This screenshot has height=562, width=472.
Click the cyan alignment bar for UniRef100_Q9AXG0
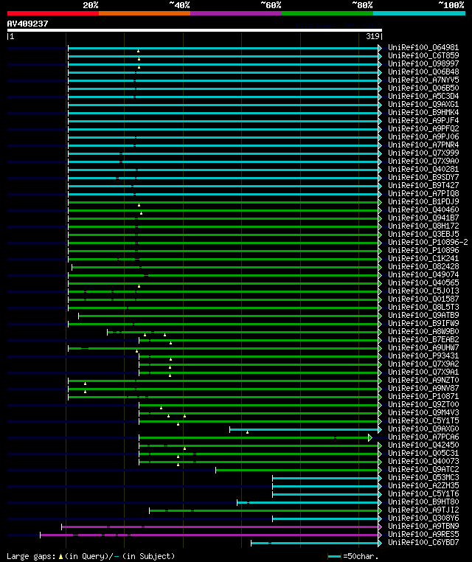click(305, 429)
